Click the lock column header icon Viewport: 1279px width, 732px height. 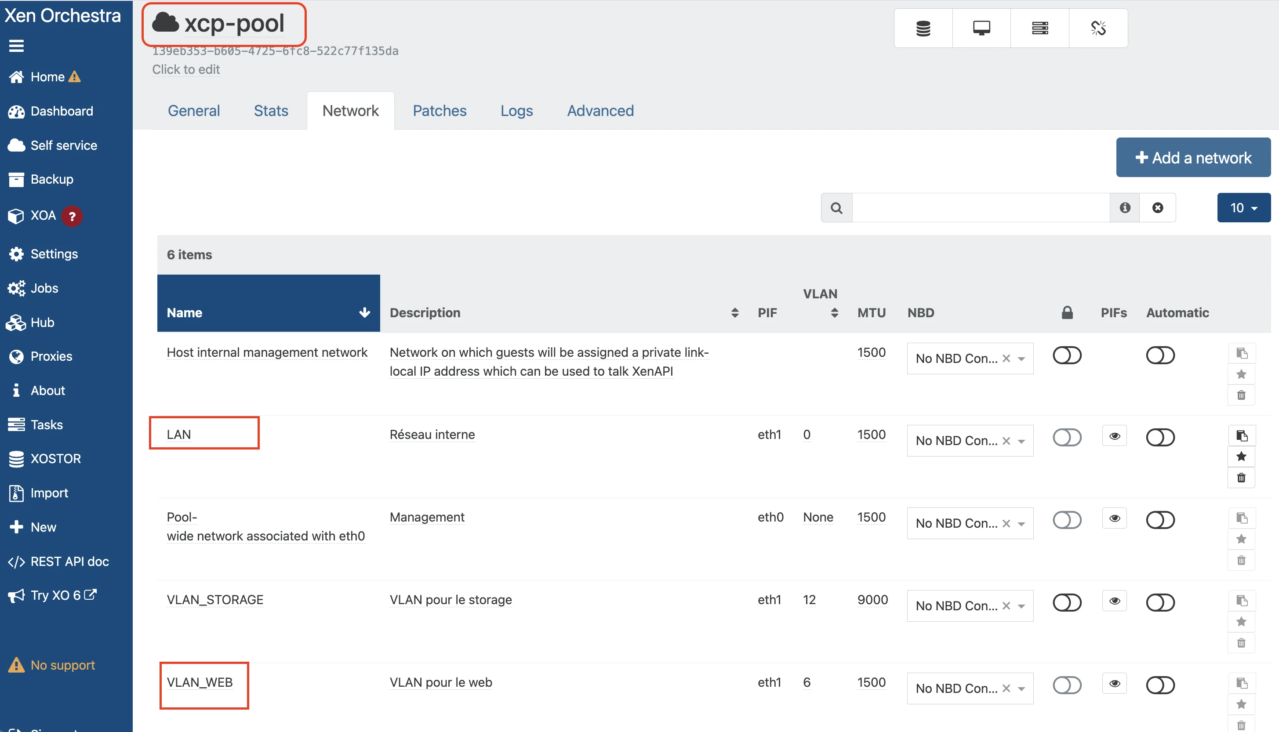coord(1067,313)
